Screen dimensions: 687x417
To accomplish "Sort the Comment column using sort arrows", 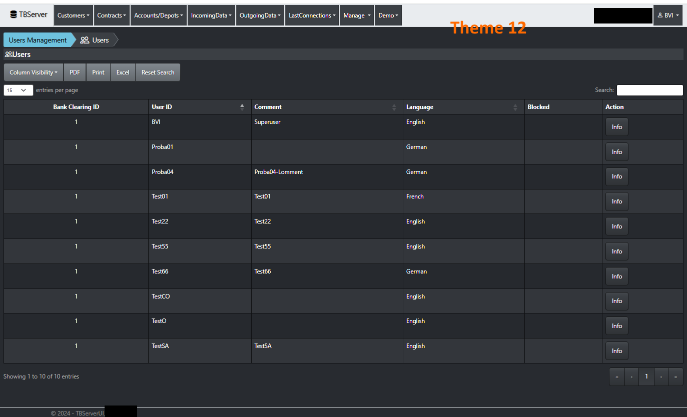I will tap(394, 107).
